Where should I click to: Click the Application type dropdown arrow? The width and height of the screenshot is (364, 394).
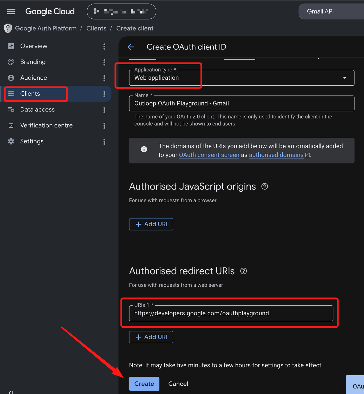[345, 78]
